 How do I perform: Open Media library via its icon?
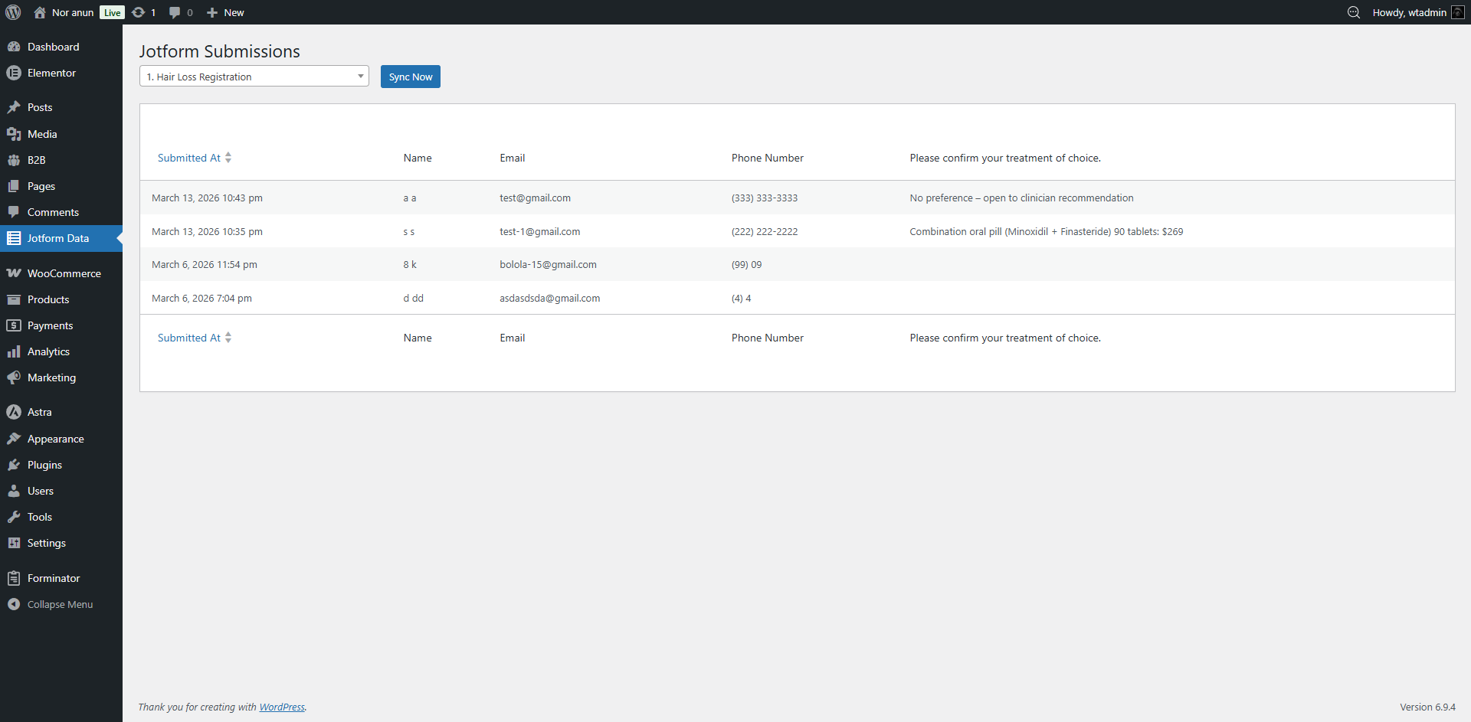14,134
